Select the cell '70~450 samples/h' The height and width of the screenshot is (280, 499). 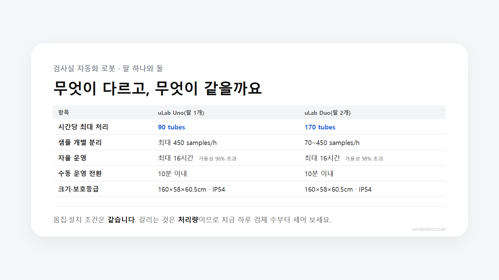point(332,143)
